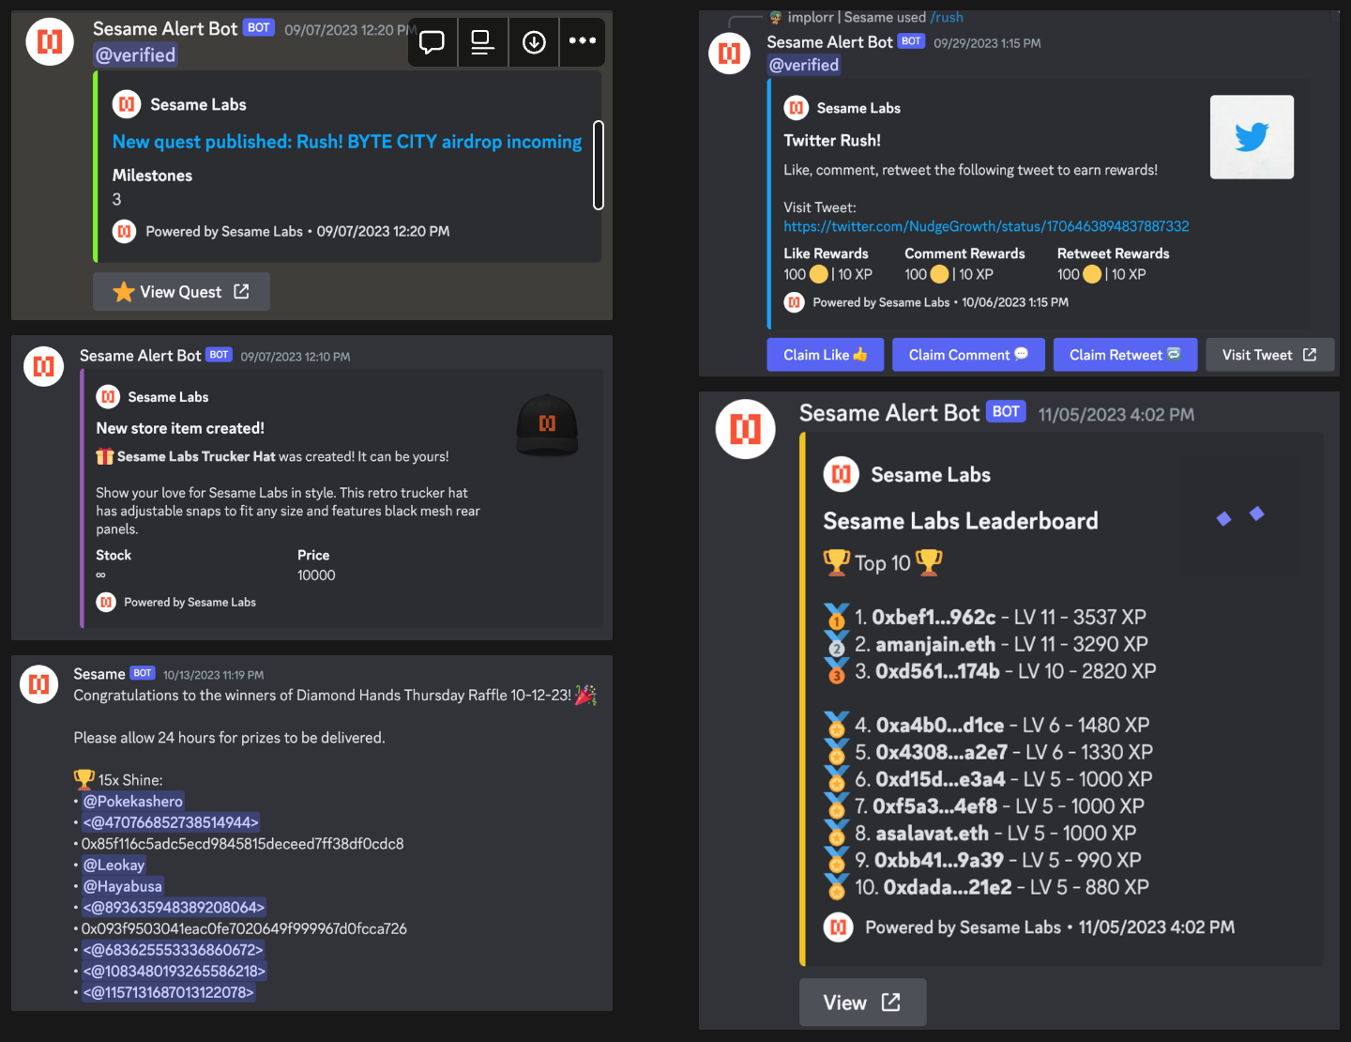The image size is (1351, 1042).
Task: Click BOT tag next to 09/07/2023 12:20 PM
Action: [259, 27]
